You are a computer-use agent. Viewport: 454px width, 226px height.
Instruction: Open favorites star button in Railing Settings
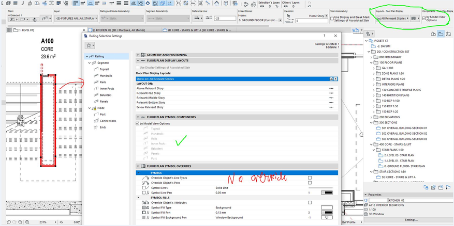pos(90,45)
